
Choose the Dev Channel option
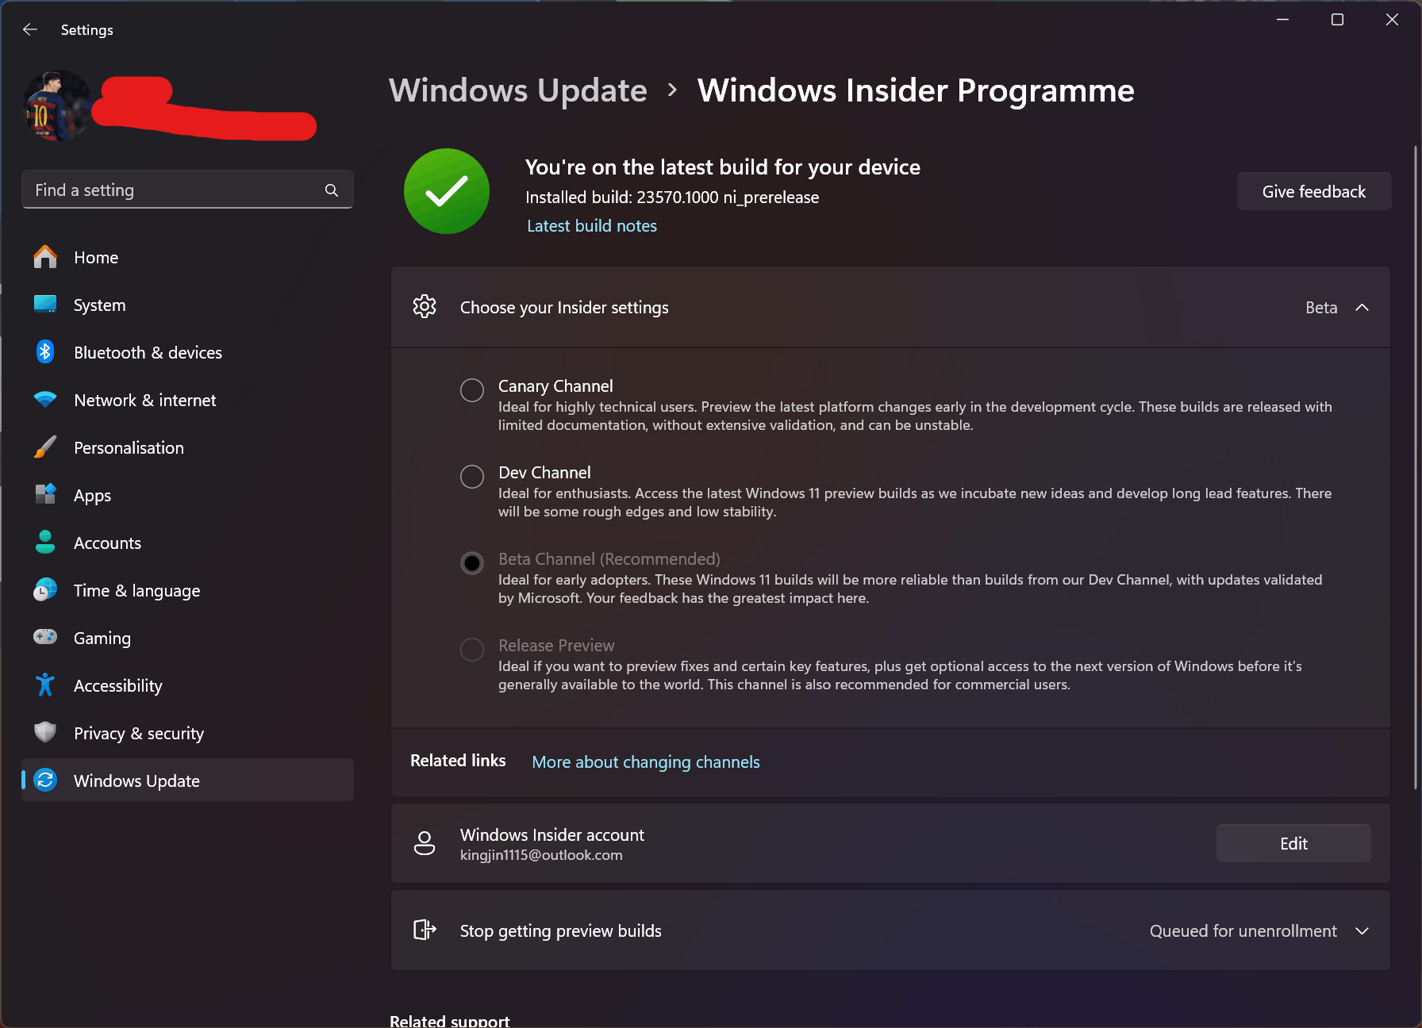(x=472, y=476)
